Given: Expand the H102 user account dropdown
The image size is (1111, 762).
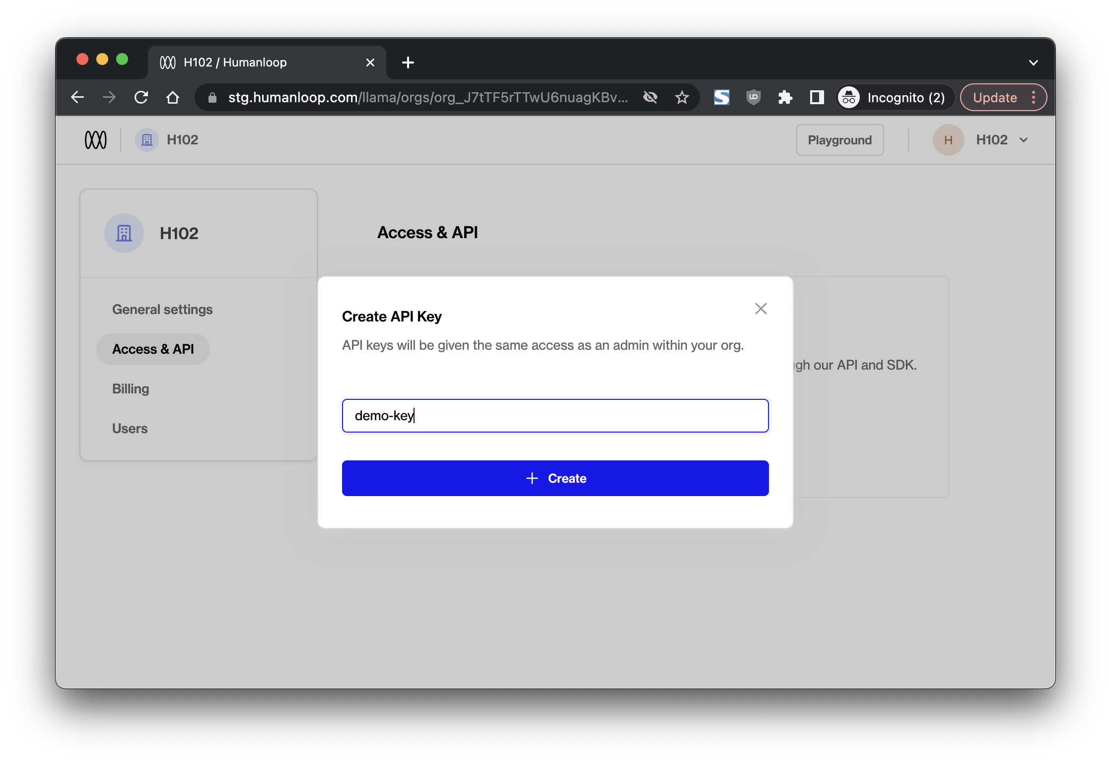Looking at the screenshot, I should (1023, 140).
